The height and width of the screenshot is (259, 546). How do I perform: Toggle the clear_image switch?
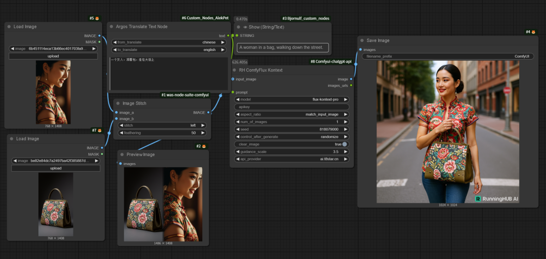point(344,144)
